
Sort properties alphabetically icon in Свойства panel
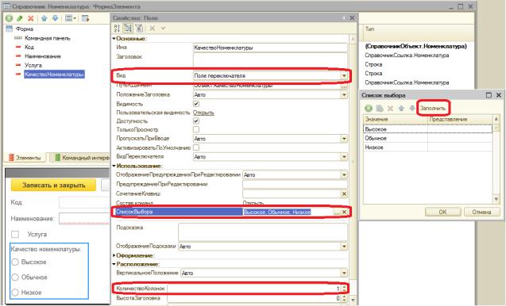pyautogui.click(x=117, y=29)
